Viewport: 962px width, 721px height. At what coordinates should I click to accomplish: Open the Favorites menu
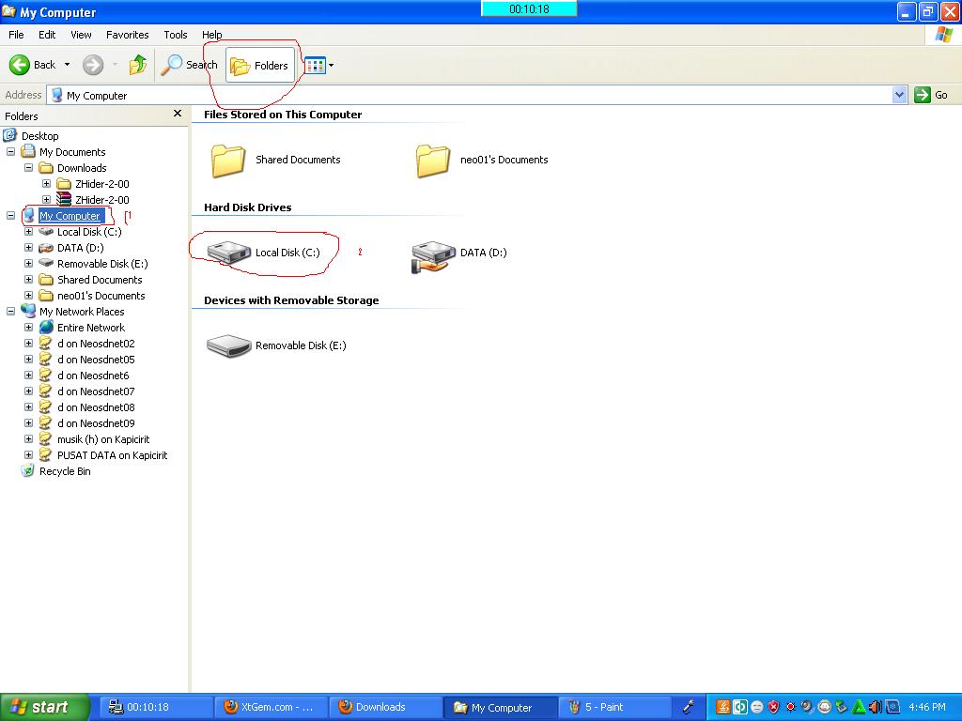pos(127,35)
